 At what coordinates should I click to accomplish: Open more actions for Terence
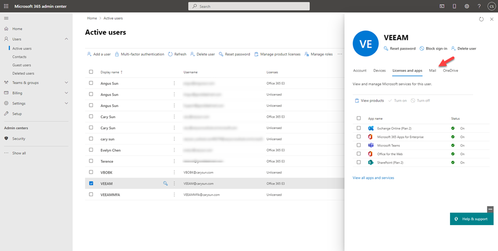pyautogui.click(x=174, y=161)
